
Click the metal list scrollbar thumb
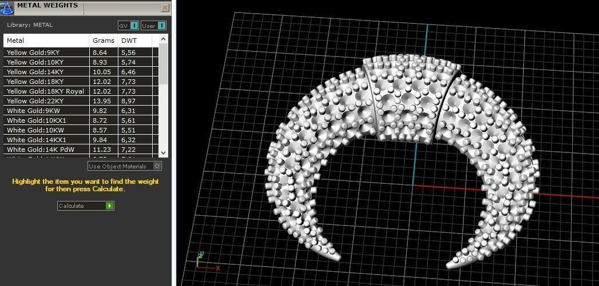pyautogui.click(x=164, y=64)
